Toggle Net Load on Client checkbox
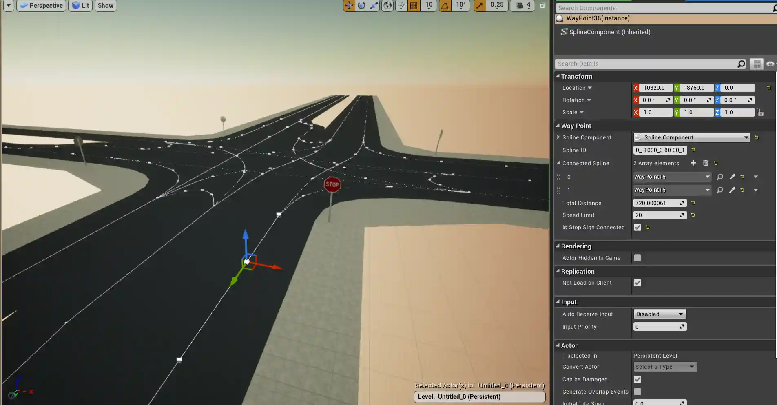This screenshot has width=777, height=405. click(x=638, y=283)
